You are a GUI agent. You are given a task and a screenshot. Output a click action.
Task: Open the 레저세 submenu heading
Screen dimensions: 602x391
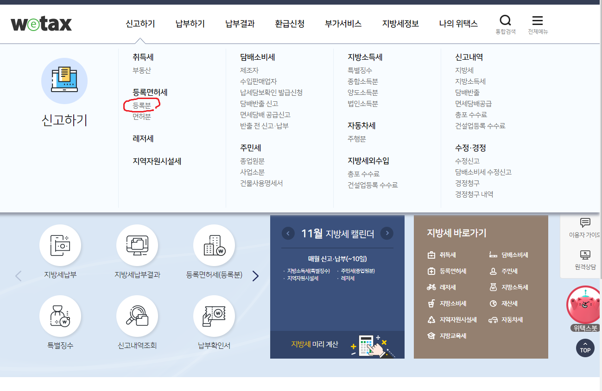tap(143, 138)
